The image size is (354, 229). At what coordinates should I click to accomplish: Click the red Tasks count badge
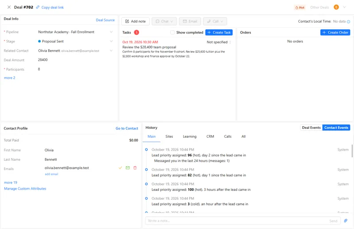pos(136,32)
